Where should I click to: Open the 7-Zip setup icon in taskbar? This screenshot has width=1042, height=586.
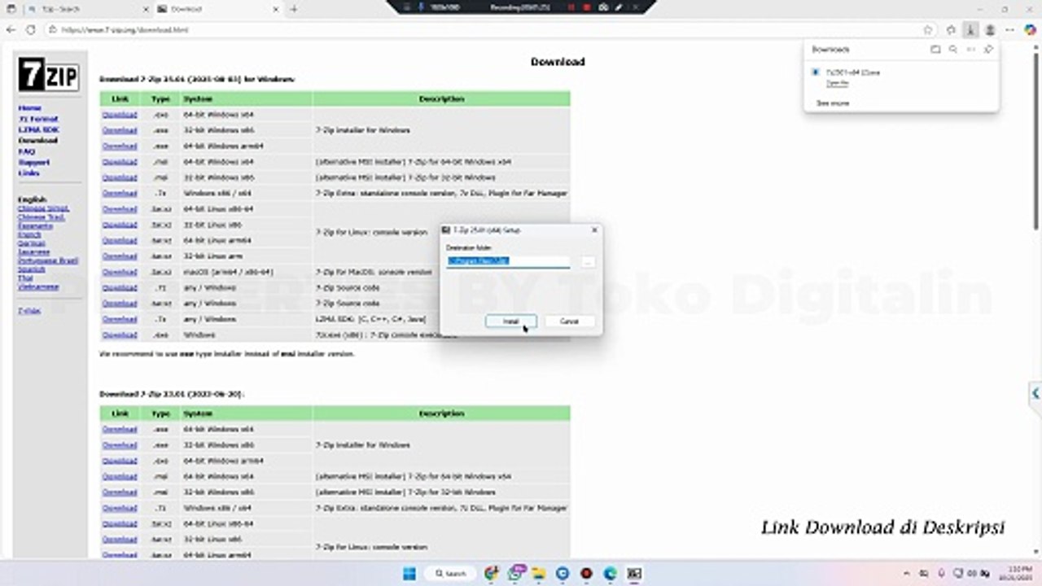coord(634,573)
